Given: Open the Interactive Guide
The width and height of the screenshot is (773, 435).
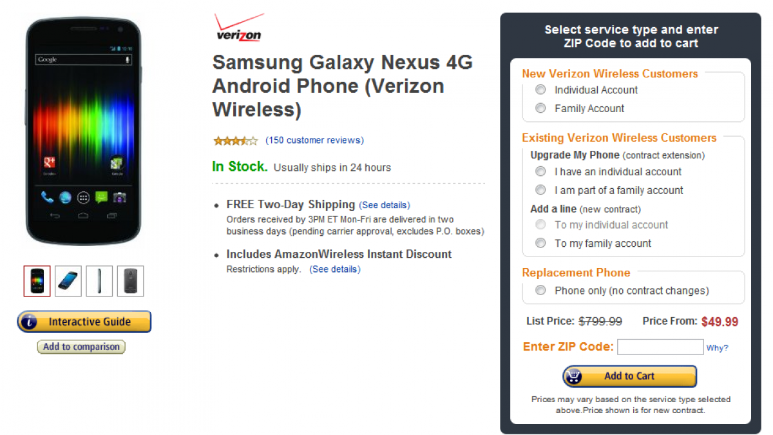Looking at the screenshot, I should coord(84,322).
